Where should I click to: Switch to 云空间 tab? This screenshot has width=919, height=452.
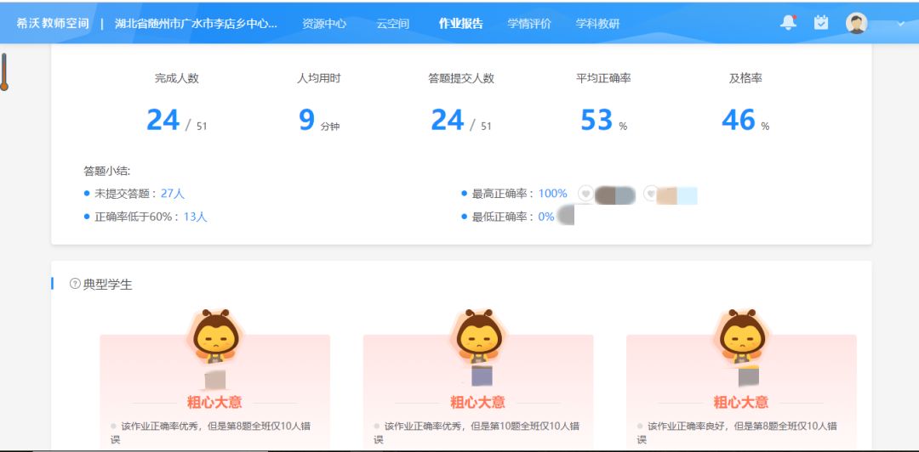(x=392, y=24)
